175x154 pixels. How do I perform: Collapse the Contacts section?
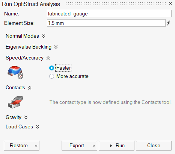point(30,88)
